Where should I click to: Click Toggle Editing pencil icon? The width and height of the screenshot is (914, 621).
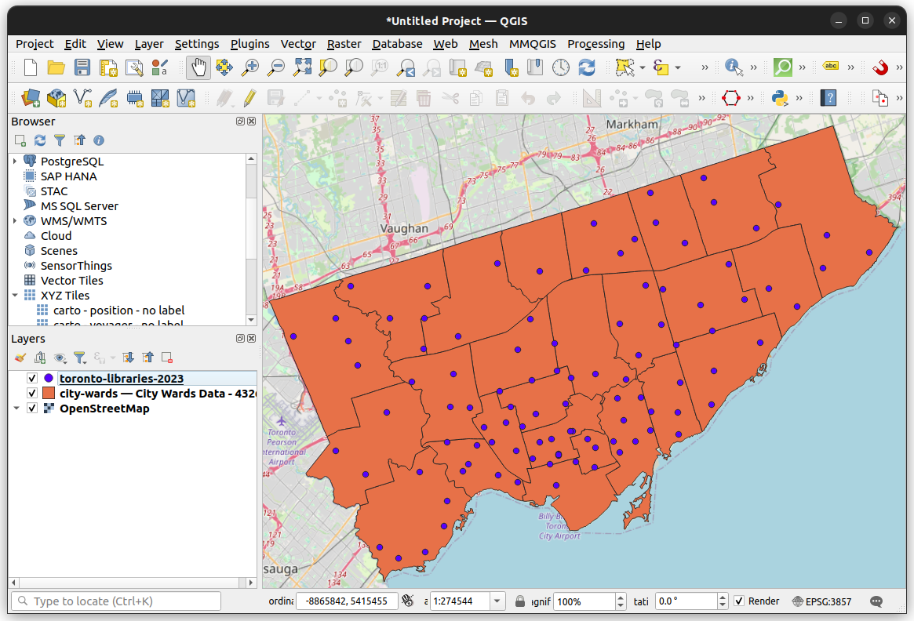click(x=250, y=98)
